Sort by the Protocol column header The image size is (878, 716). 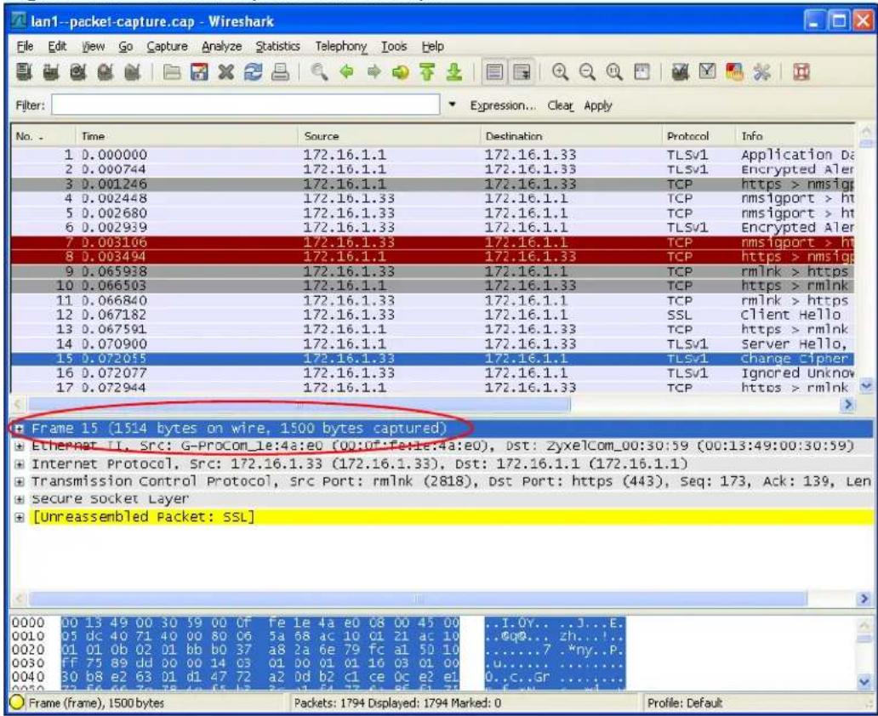(698, 136)
